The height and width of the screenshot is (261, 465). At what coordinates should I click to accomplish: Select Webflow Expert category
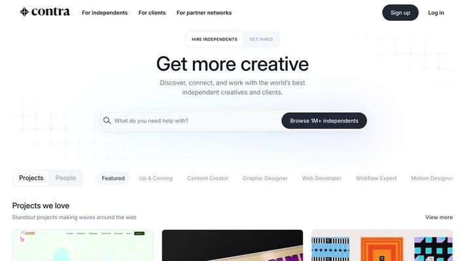coord(376,178)
